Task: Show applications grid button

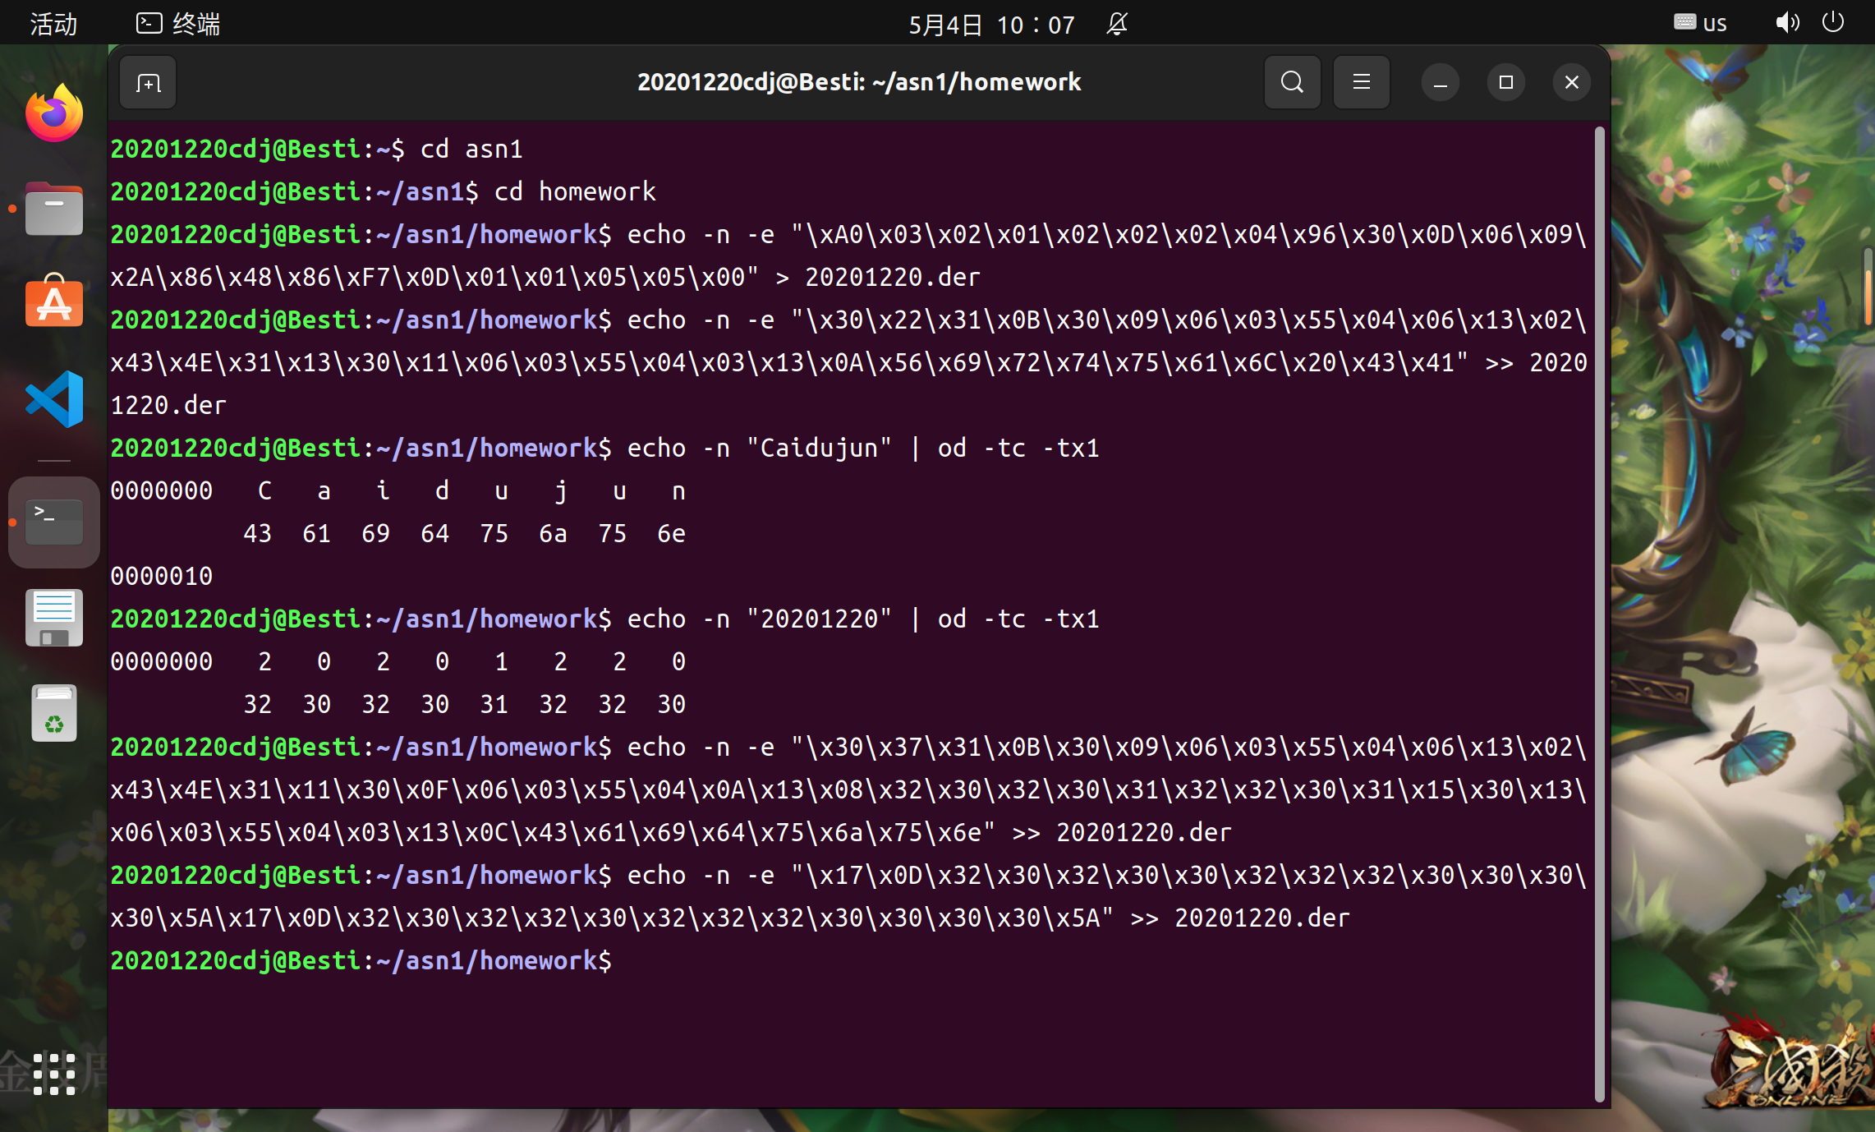Action: coord(54,1074)
